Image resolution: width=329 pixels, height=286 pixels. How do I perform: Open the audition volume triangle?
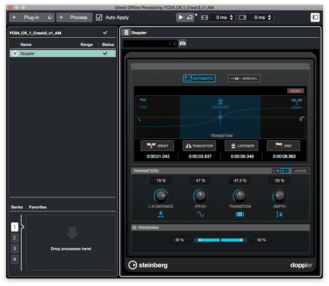tap(196, 15)
